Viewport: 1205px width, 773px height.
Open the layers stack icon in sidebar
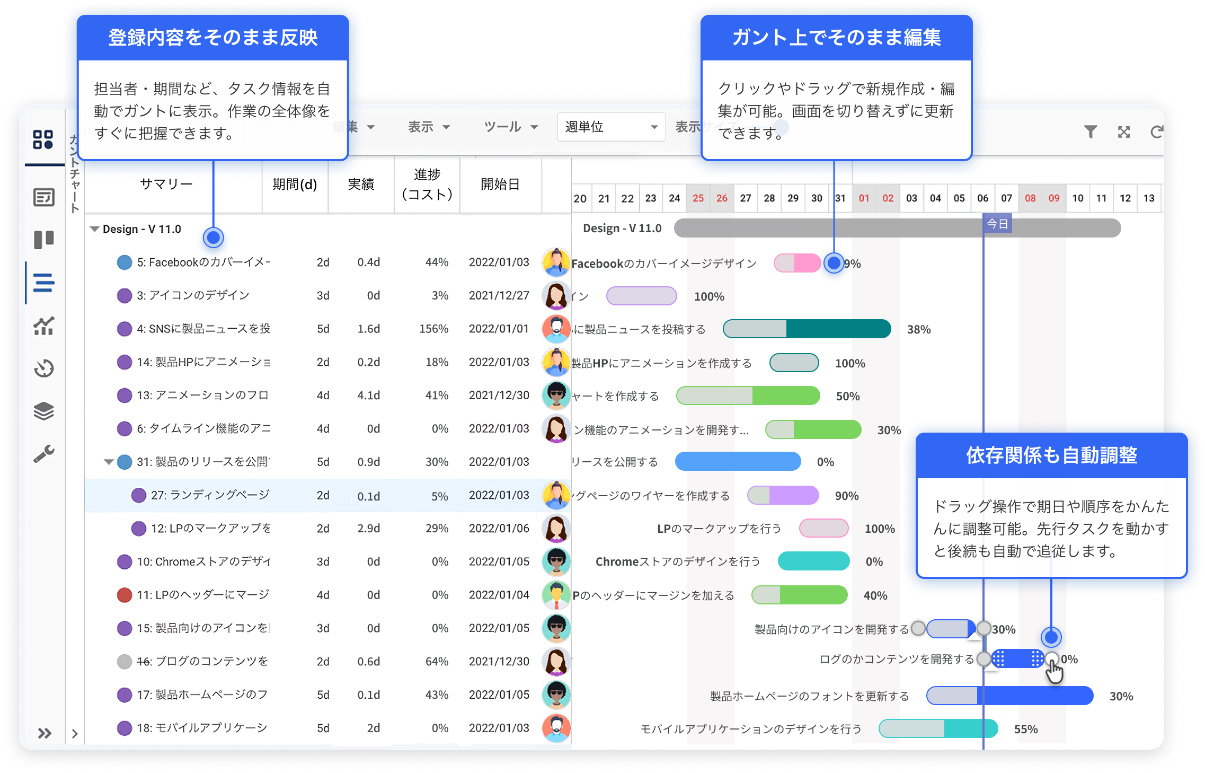[44, 411]
